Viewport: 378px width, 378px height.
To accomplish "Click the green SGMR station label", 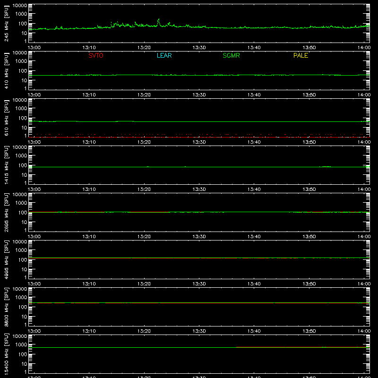I will pos(231,55).
